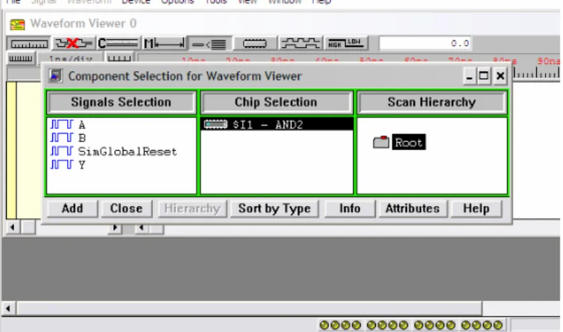Click the Signals Selection header button
563x332 pixels.
coord(121,102)
